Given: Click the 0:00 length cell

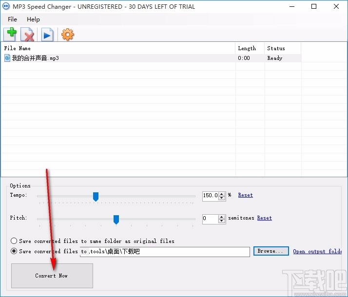Looking at the screenshot, I should tap(244, 58).
